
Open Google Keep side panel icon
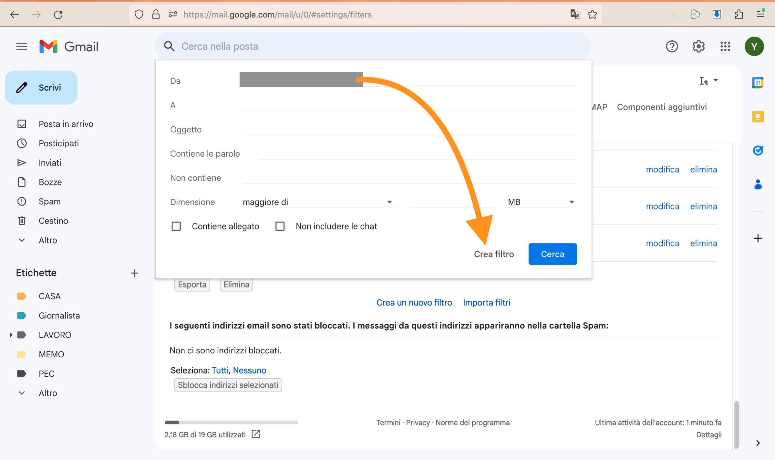758,117
